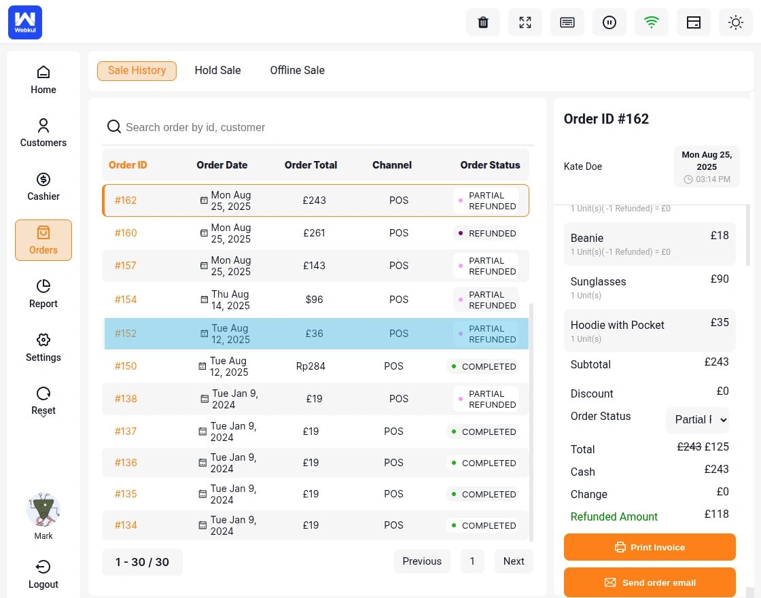Check the online status wifi indicator
761x598 pixels.
tap(651, 22)
